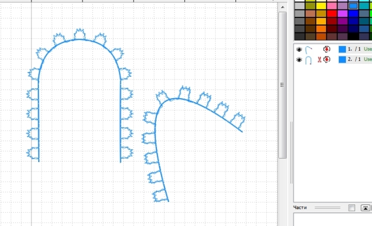Click the blue color box of object 1
372x226 pixels.
pos(342,49)
